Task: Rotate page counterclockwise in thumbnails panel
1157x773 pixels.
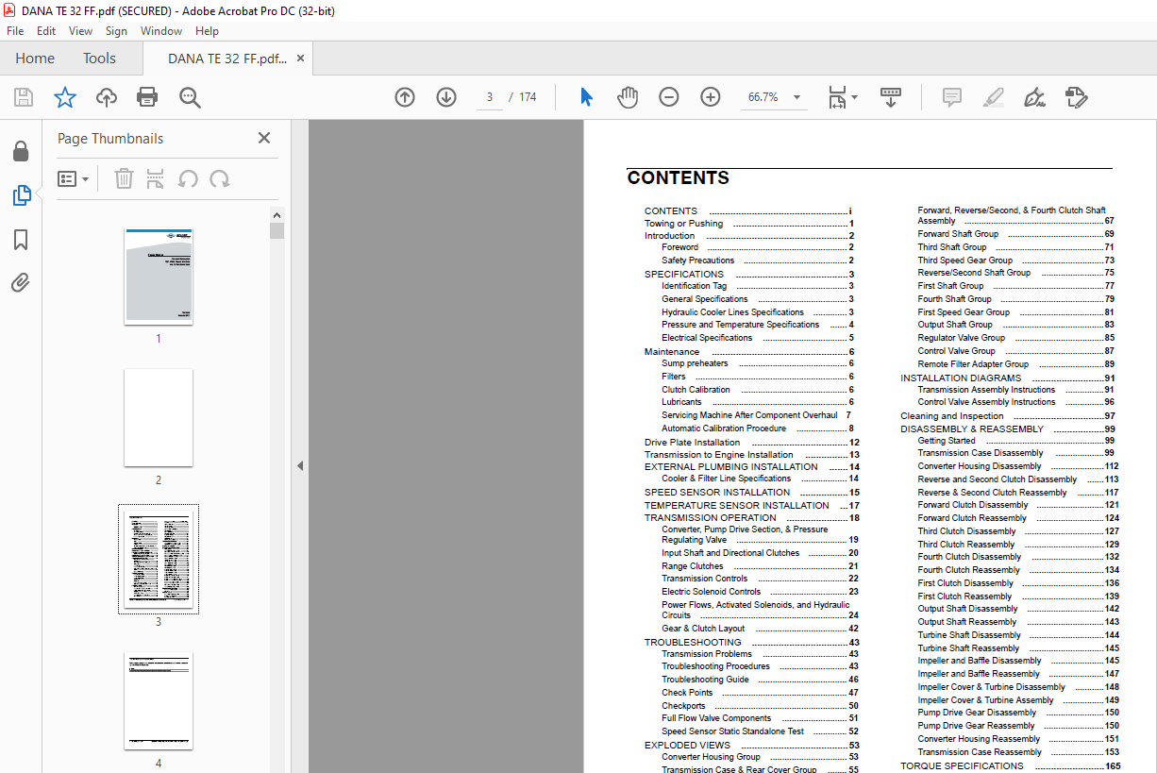Action: click(188, 178)
